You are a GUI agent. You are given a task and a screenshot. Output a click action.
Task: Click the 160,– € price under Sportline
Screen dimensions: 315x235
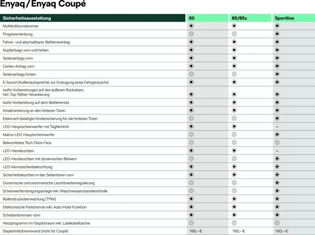pyautogui.click(x=281, y=231)
